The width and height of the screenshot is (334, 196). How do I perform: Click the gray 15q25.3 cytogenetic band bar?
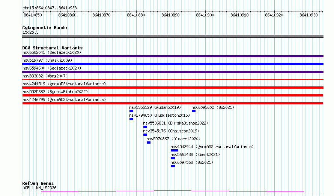[x=173, y=36]
